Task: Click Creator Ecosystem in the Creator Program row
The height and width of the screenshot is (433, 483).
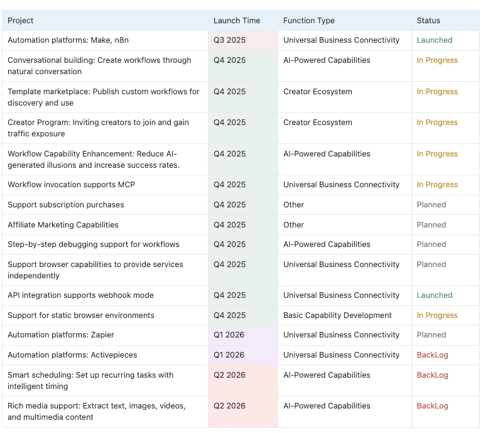Action: (x=317, y=123)
